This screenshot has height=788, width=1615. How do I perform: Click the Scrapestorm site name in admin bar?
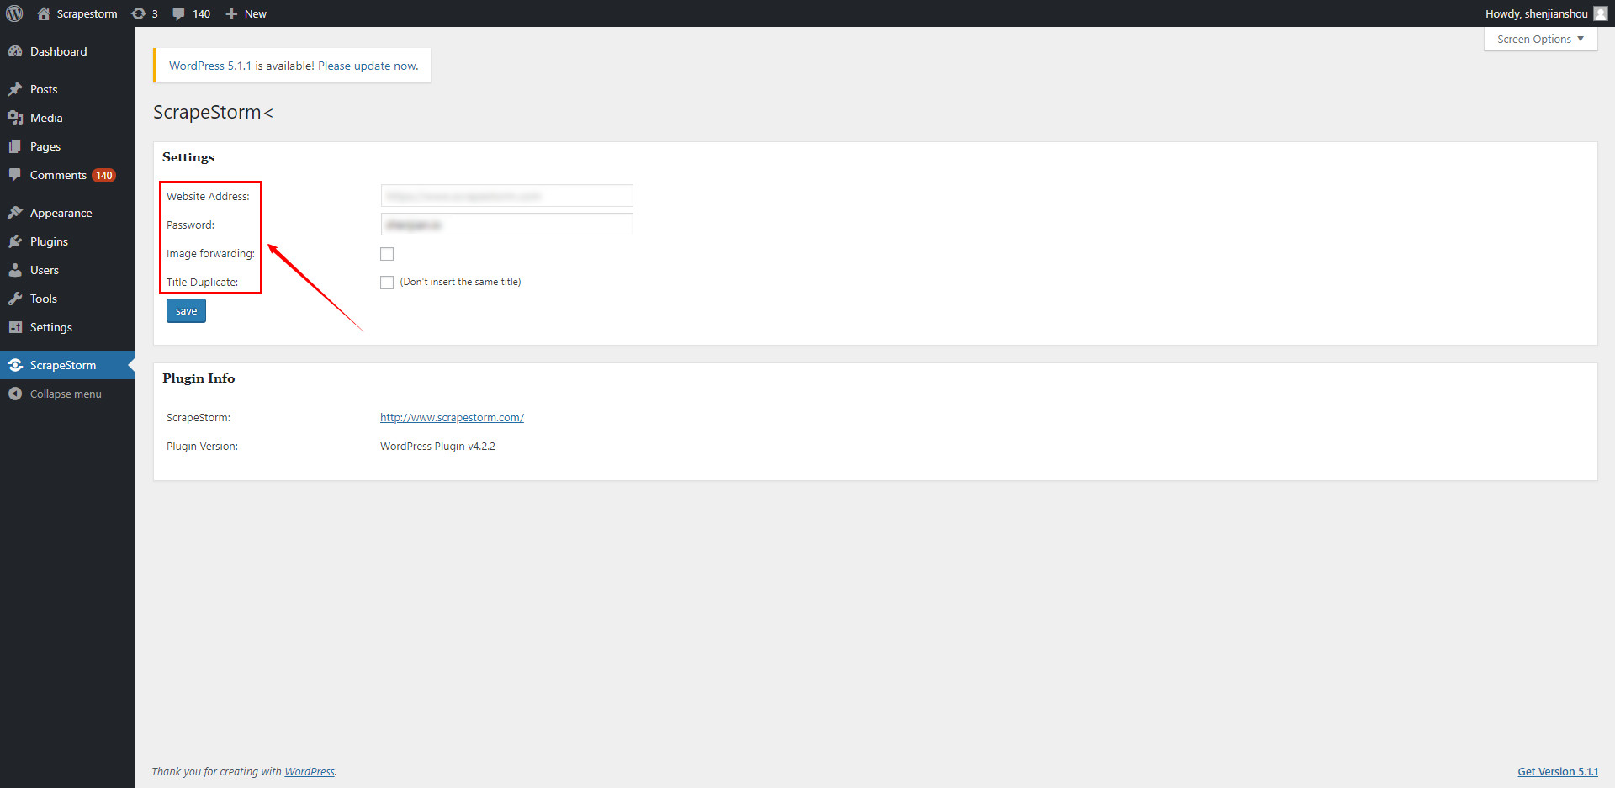pos(87,13)
